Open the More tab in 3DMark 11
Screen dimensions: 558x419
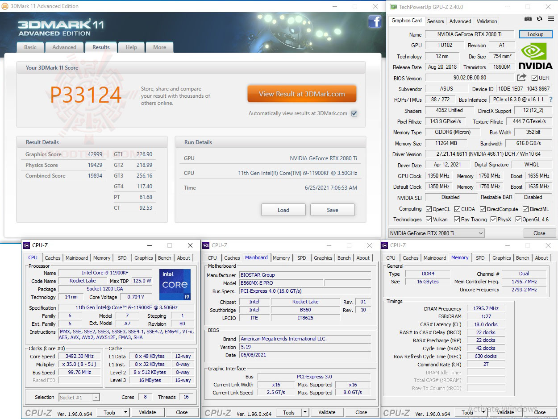click(159, 47)
